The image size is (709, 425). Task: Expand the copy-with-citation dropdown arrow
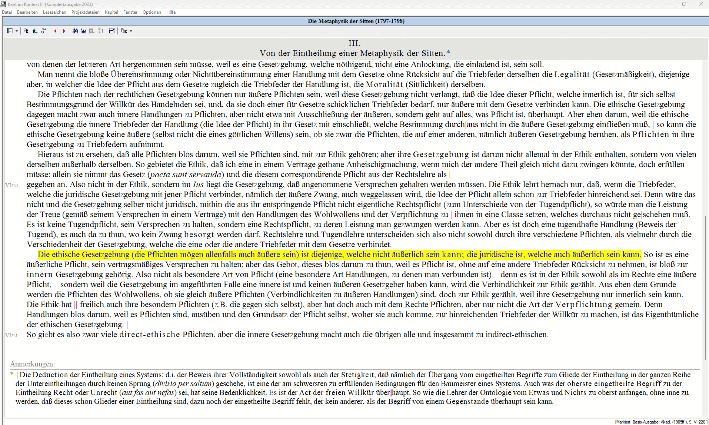point(131,31)
